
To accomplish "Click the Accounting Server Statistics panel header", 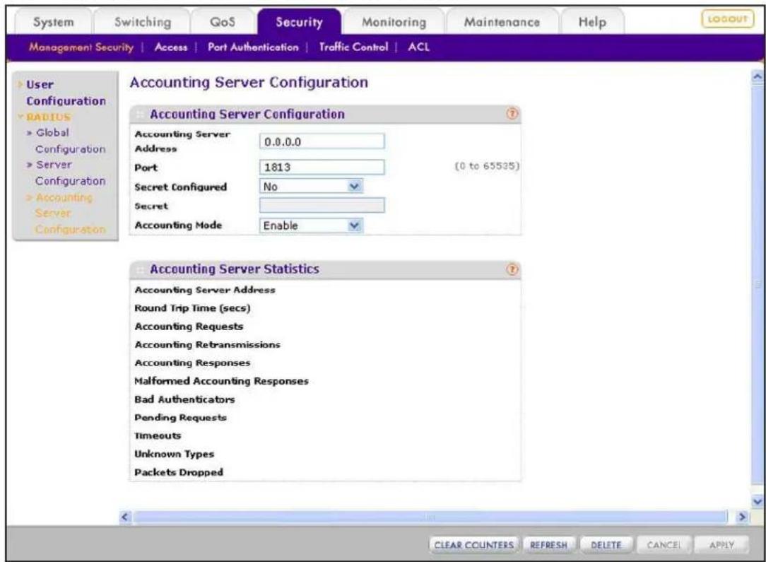I will point(325,269).
